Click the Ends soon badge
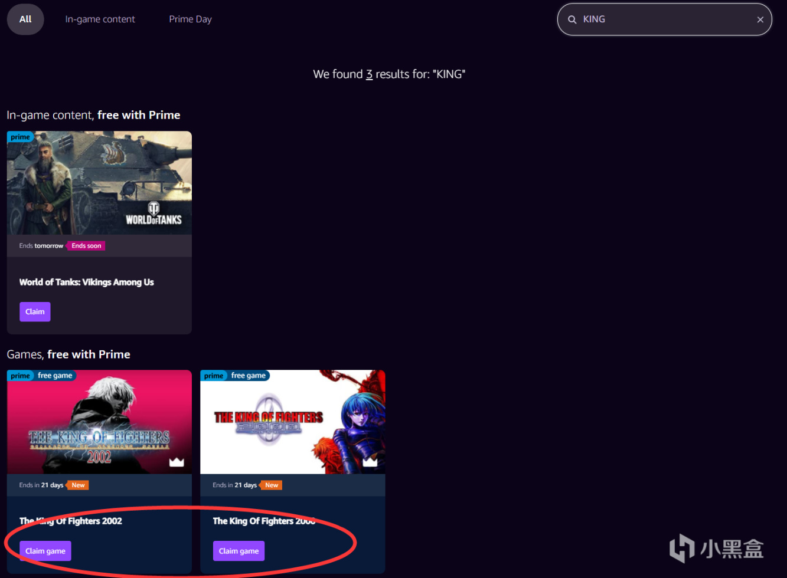 click(86, 246)
